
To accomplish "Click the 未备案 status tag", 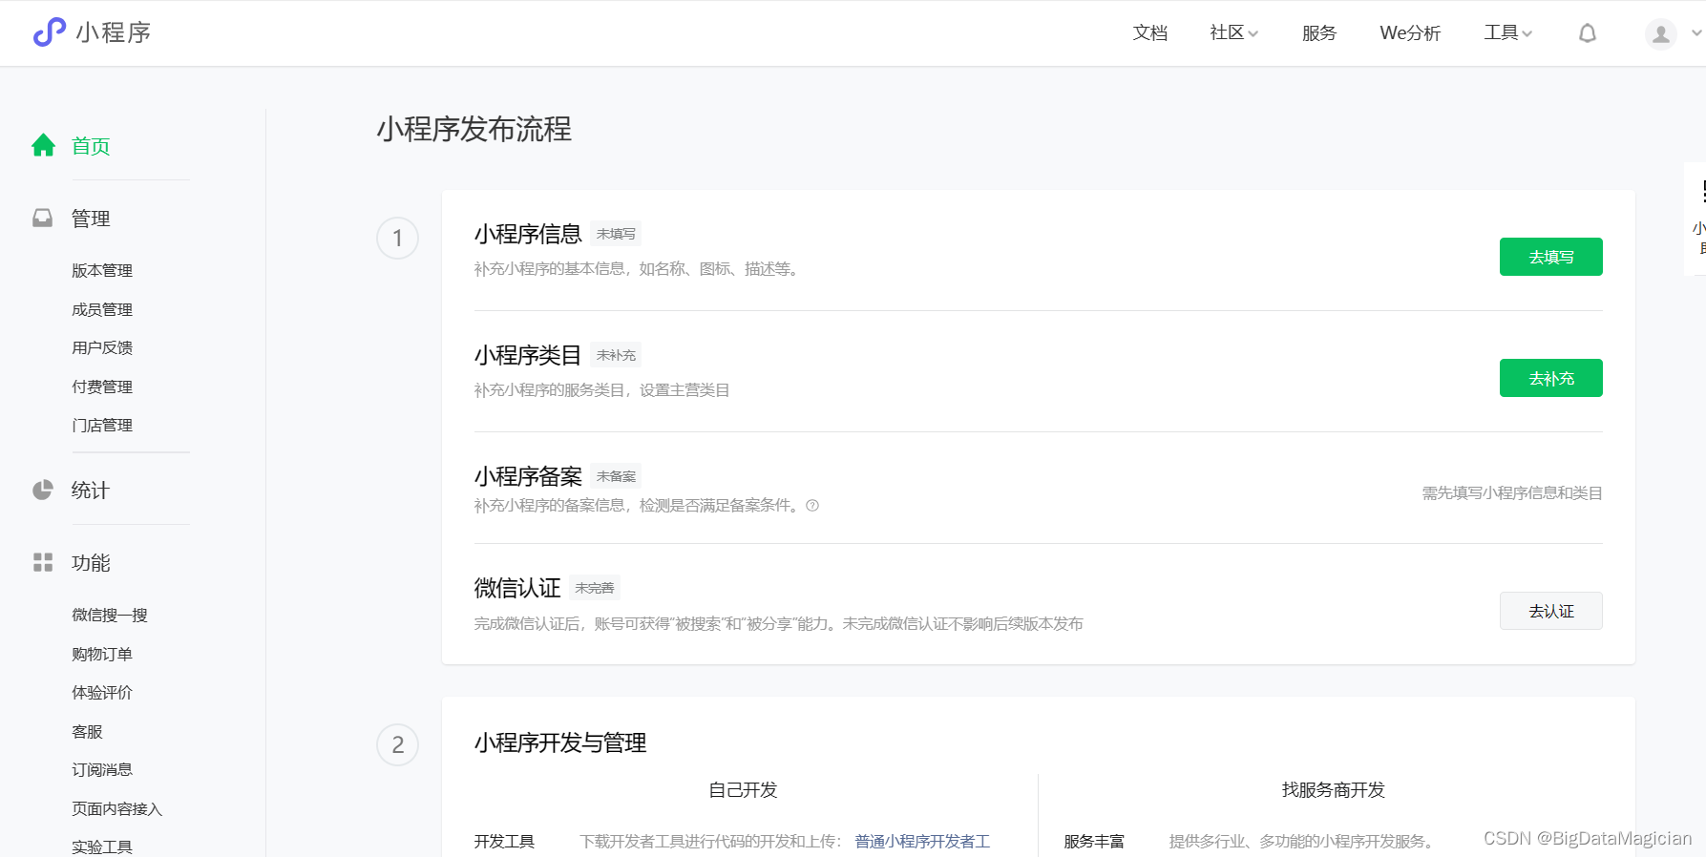I will click(x=616, y=476).
